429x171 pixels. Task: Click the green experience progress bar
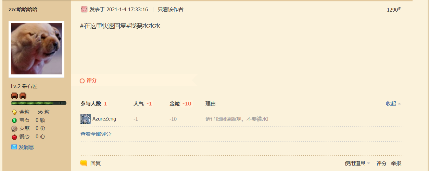(39, 103)
